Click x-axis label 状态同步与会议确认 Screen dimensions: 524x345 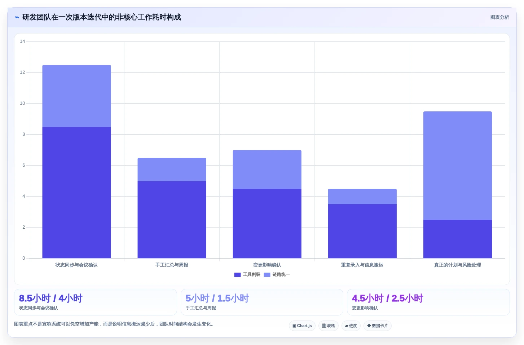point(76,265)
